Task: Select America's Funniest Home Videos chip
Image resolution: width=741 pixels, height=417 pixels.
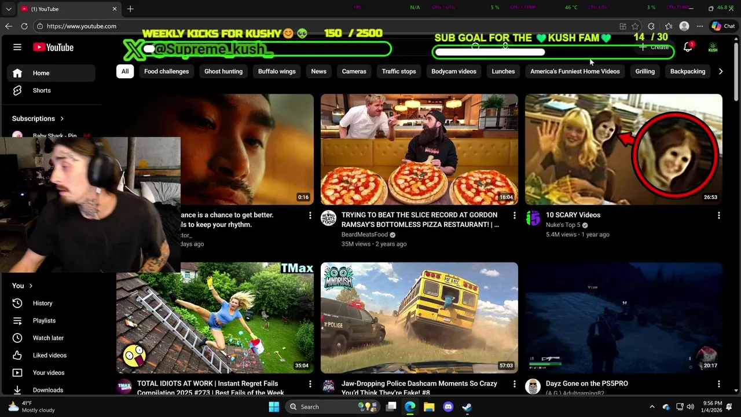Action: (x=575, y=71)
